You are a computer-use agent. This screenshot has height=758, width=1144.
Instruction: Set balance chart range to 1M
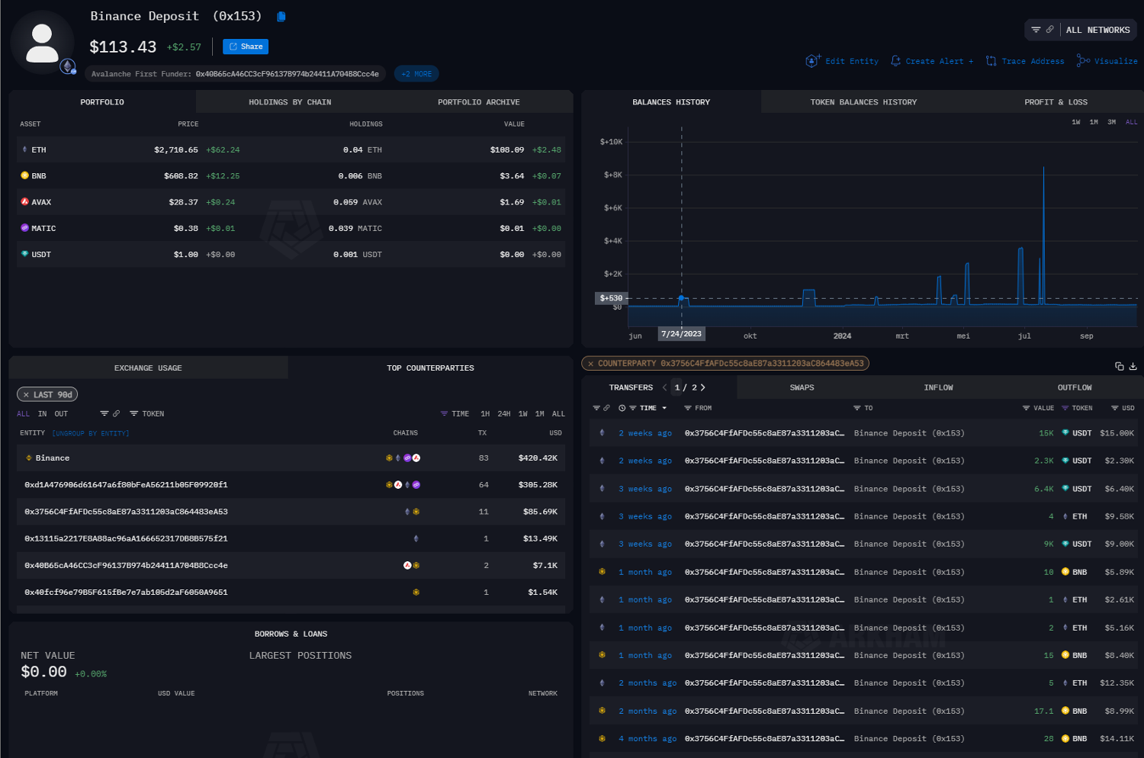(x=1094, y=122)
